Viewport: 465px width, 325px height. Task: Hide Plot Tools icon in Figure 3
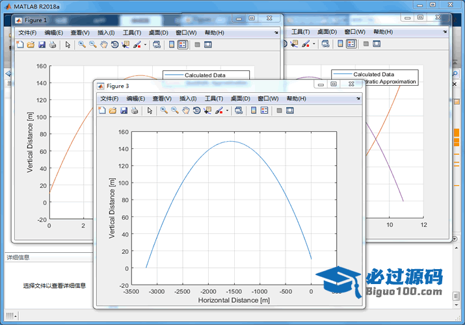point(279,110)
